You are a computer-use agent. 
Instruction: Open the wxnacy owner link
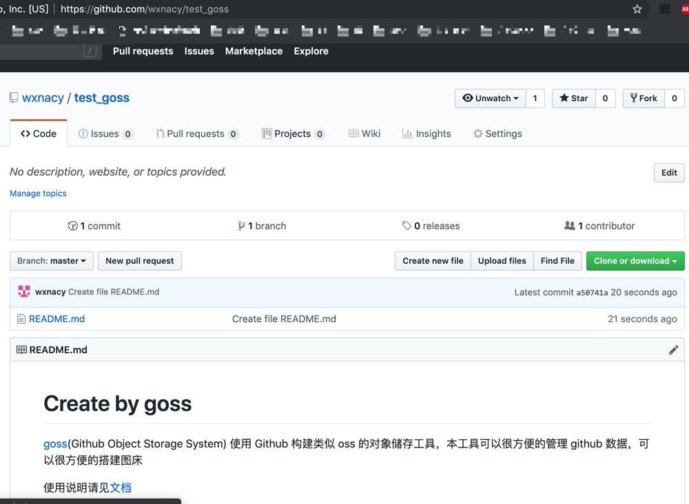coord(43,98)
